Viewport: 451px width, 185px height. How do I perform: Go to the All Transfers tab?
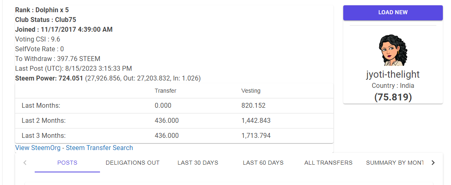(329, 163)
